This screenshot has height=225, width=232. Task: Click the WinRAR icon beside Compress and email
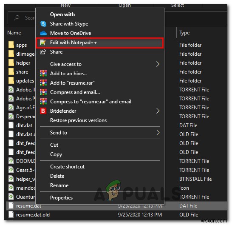(x=43, y=92)
